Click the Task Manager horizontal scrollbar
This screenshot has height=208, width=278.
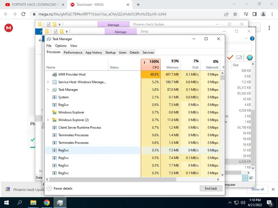coord(113,179)
